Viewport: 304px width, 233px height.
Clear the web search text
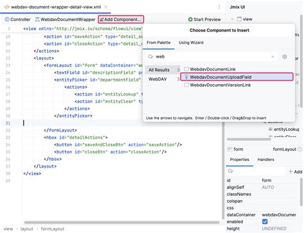(273, 56)
